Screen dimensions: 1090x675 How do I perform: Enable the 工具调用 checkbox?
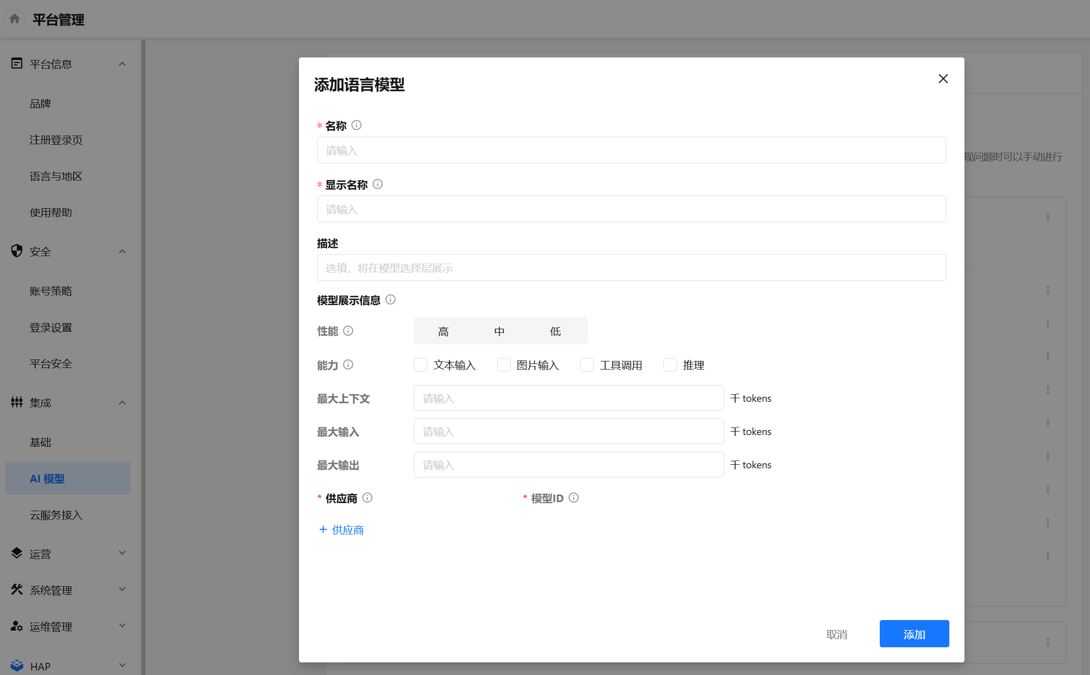pos(587,364)
